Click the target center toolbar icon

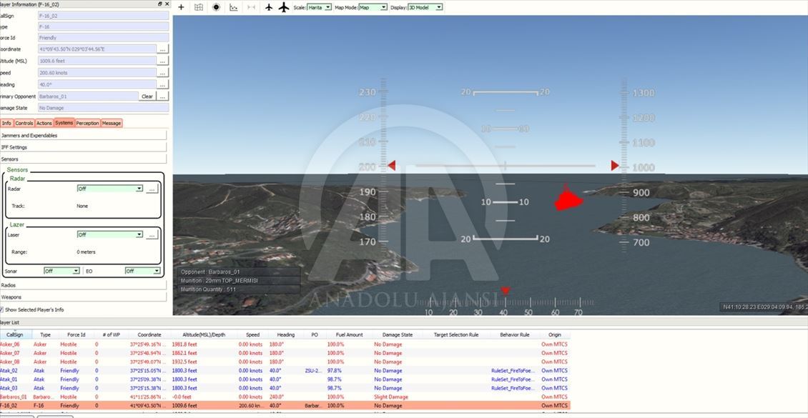click(x=216, y=7)
